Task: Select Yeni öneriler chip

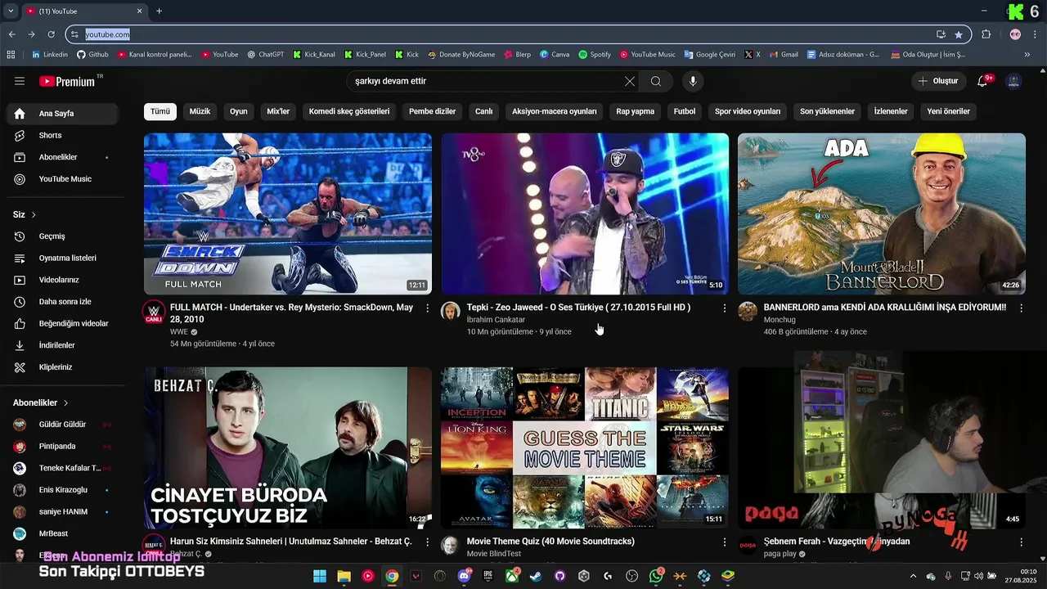Action: (x=948, y=111)
